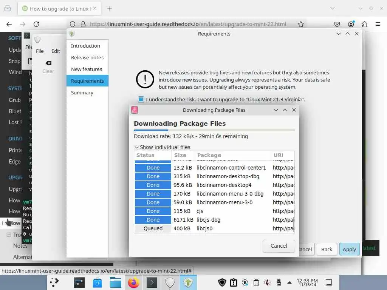The image size is (387, 290).
Task: Click Back in the Requirements window
Action: click(x=327, y=249)
